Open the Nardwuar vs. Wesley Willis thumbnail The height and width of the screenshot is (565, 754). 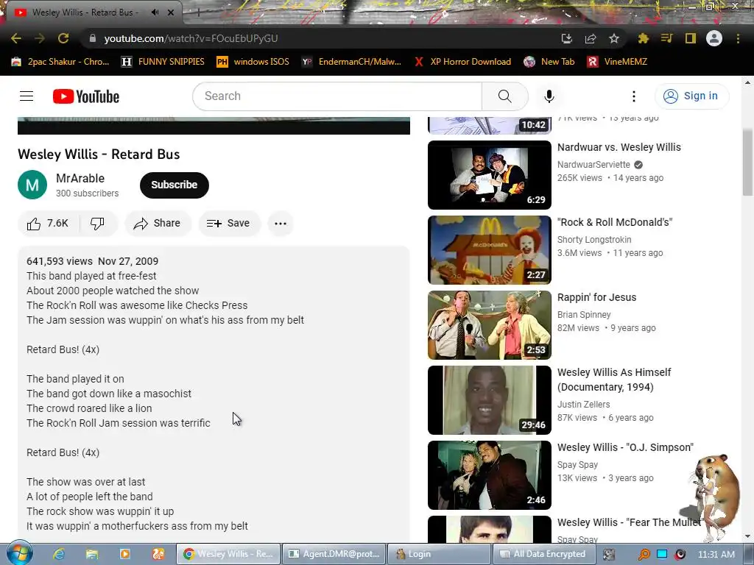click(490, 175)
